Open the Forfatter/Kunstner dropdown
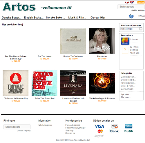The image size is (145, 143). tap(131, 29)
